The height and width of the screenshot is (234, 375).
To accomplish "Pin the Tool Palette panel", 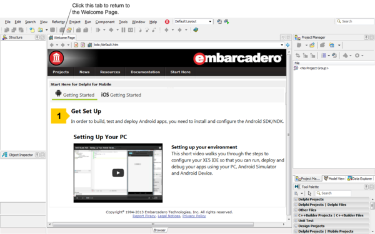I will [x=366, y=187].
